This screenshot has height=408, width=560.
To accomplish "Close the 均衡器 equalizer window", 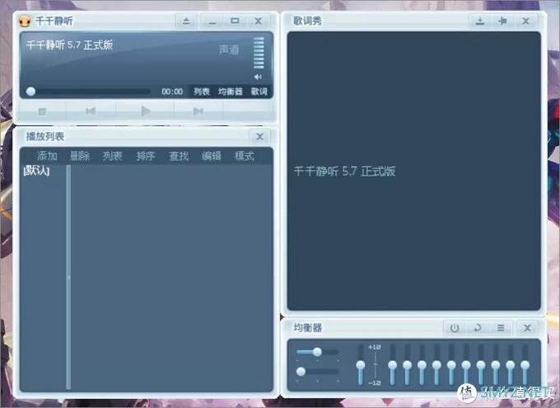I will 527,327.
